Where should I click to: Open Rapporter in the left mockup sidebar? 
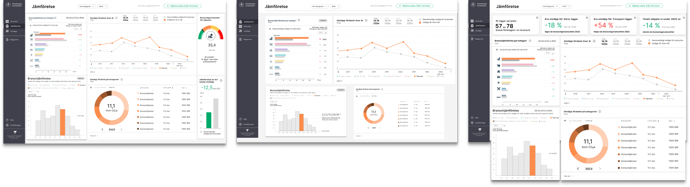[x=12, y=39]
